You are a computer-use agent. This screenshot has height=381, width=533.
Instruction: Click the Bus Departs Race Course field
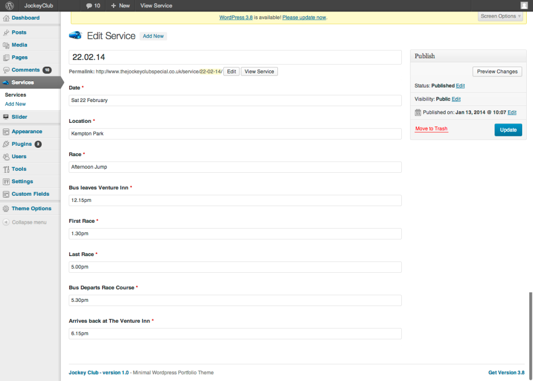coord(235,300)
